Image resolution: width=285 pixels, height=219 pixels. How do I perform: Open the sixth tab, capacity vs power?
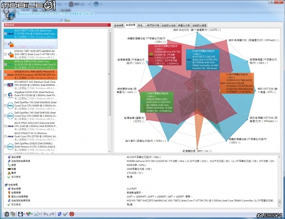184,25
